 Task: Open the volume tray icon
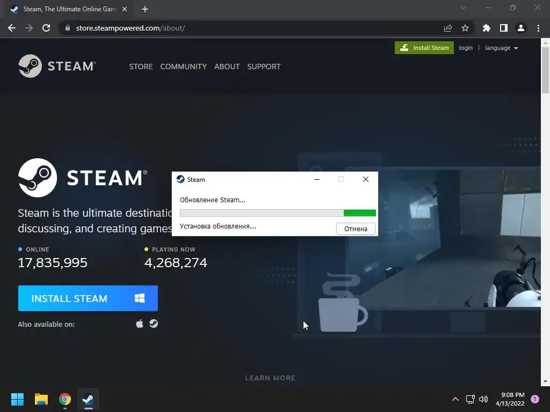[x=483, y=399]
